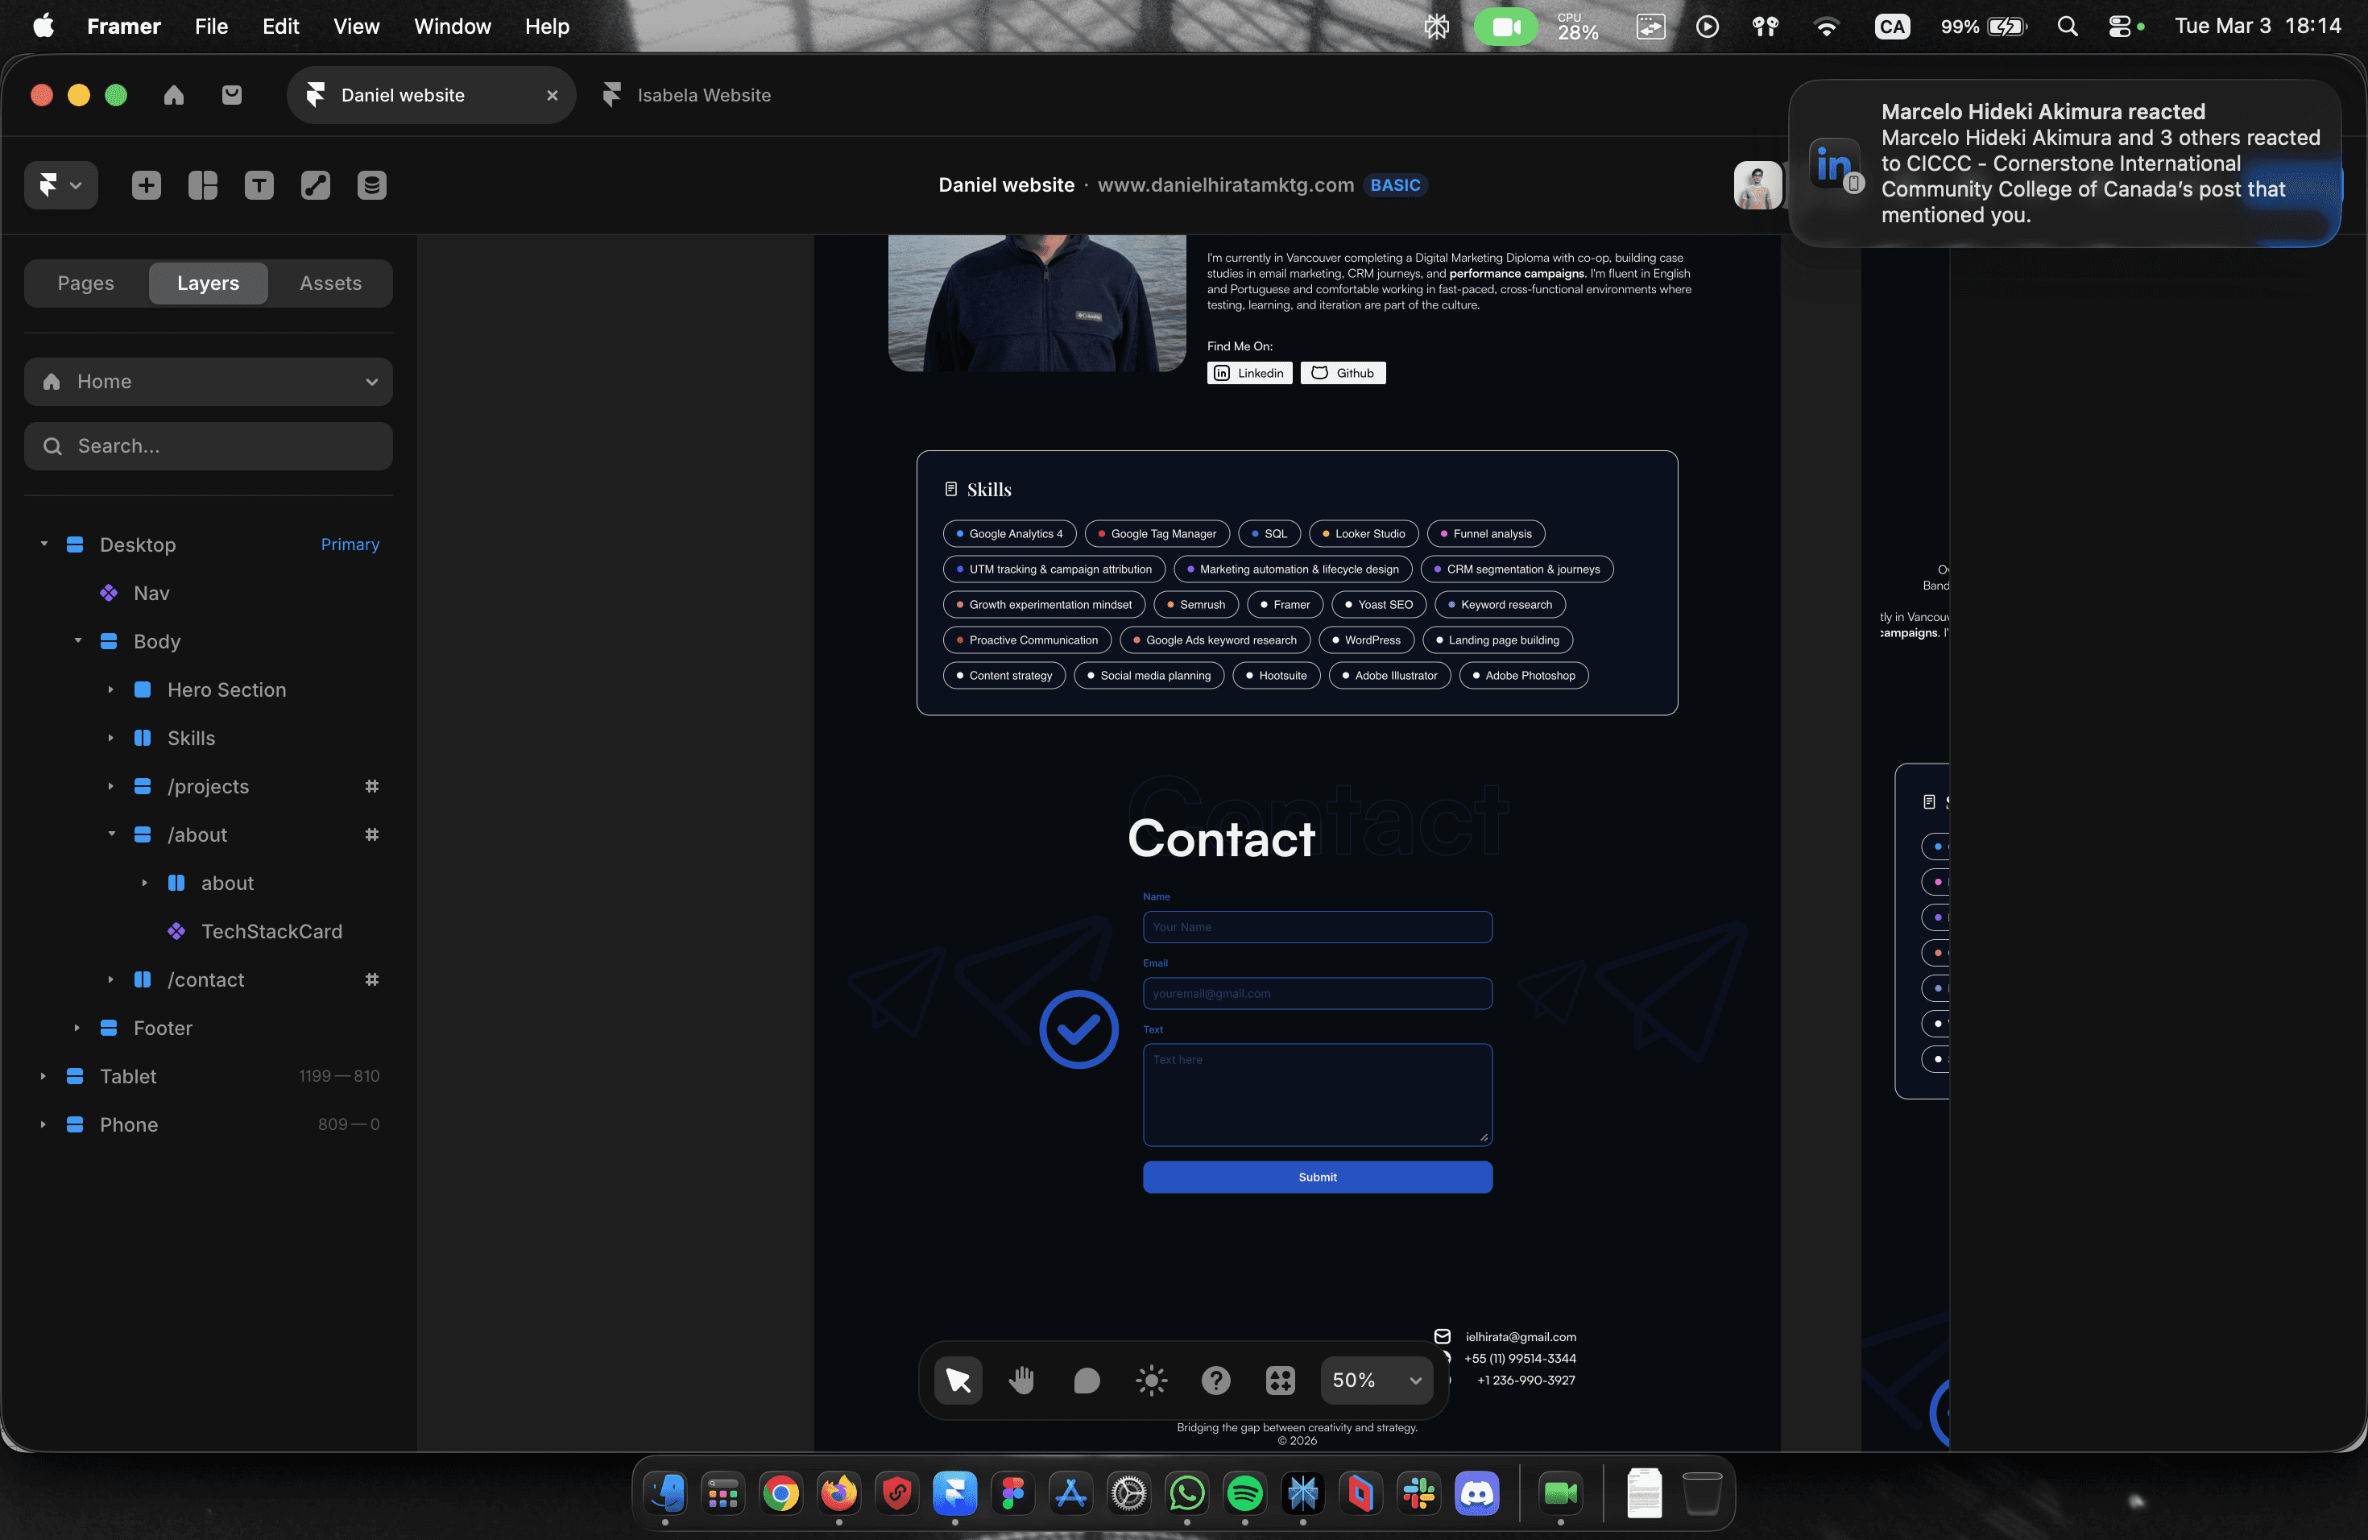Select the cursor pointer tool
The width and height of the screenshot is (2368, 1540).
(x=958, y=1380)
